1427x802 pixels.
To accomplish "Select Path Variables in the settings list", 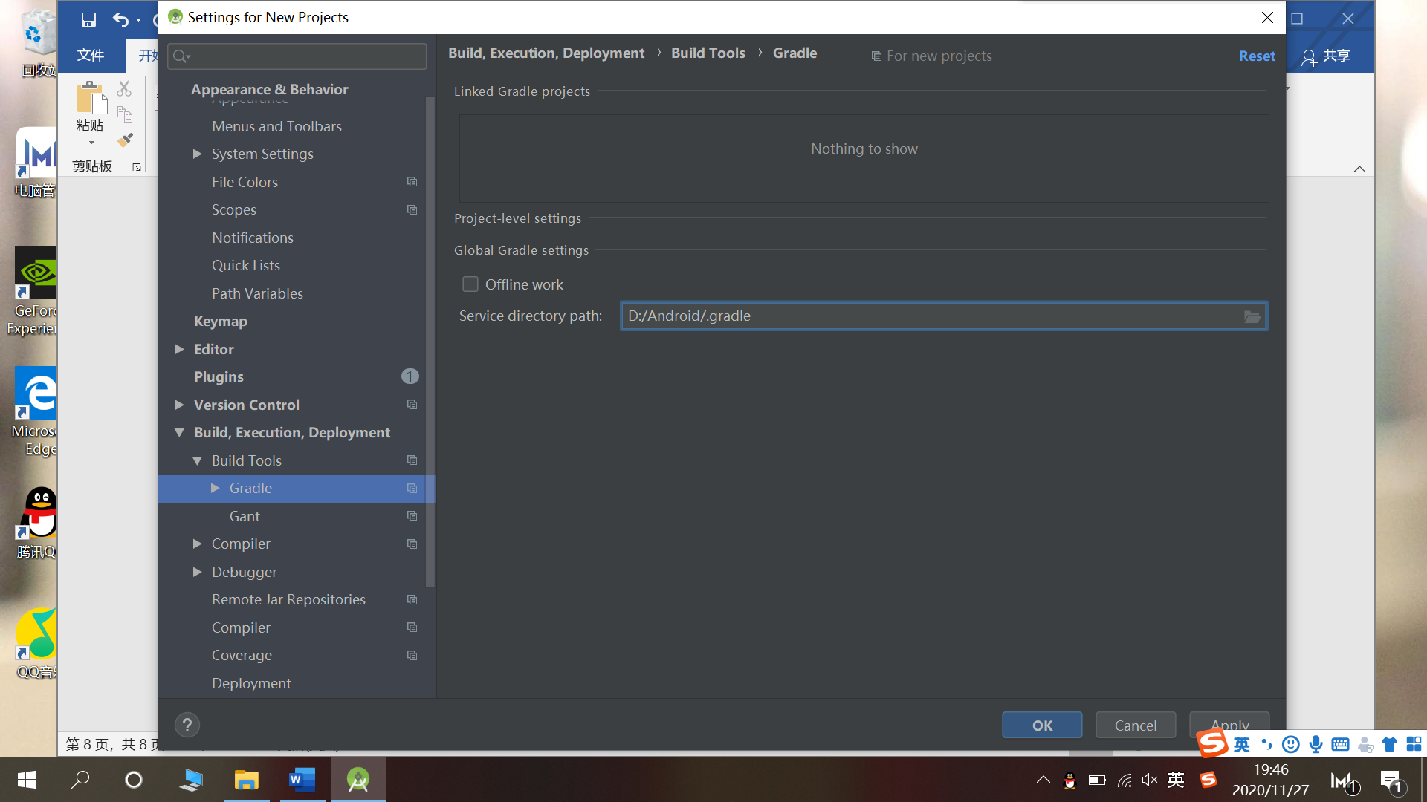I will [257, 293].
